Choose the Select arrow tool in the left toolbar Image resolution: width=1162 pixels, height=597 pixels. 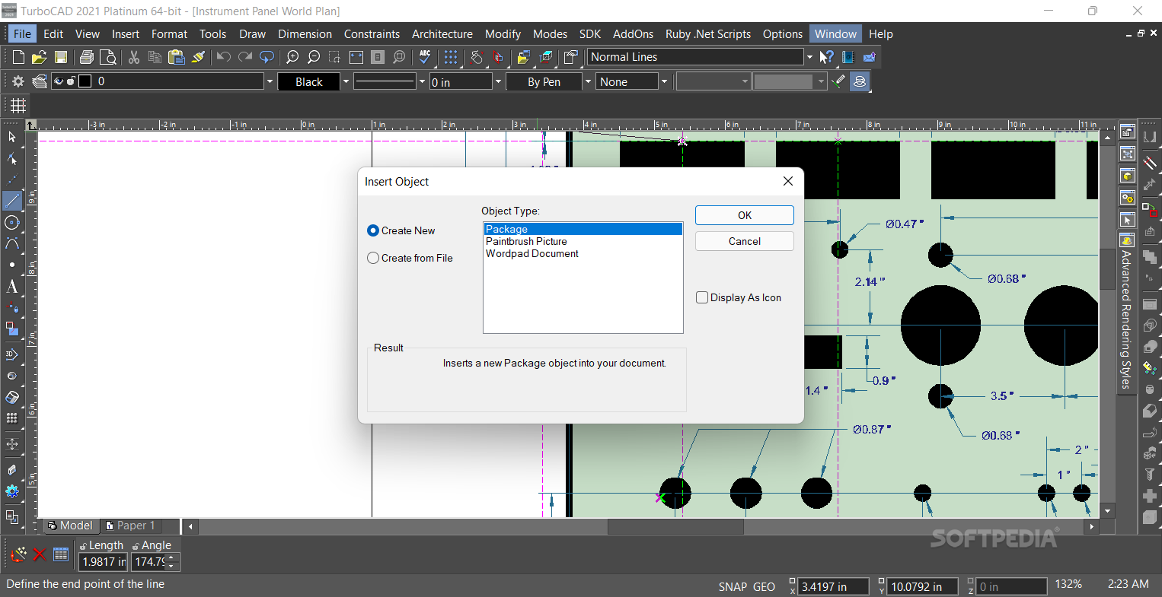click(x=12, y=137)
